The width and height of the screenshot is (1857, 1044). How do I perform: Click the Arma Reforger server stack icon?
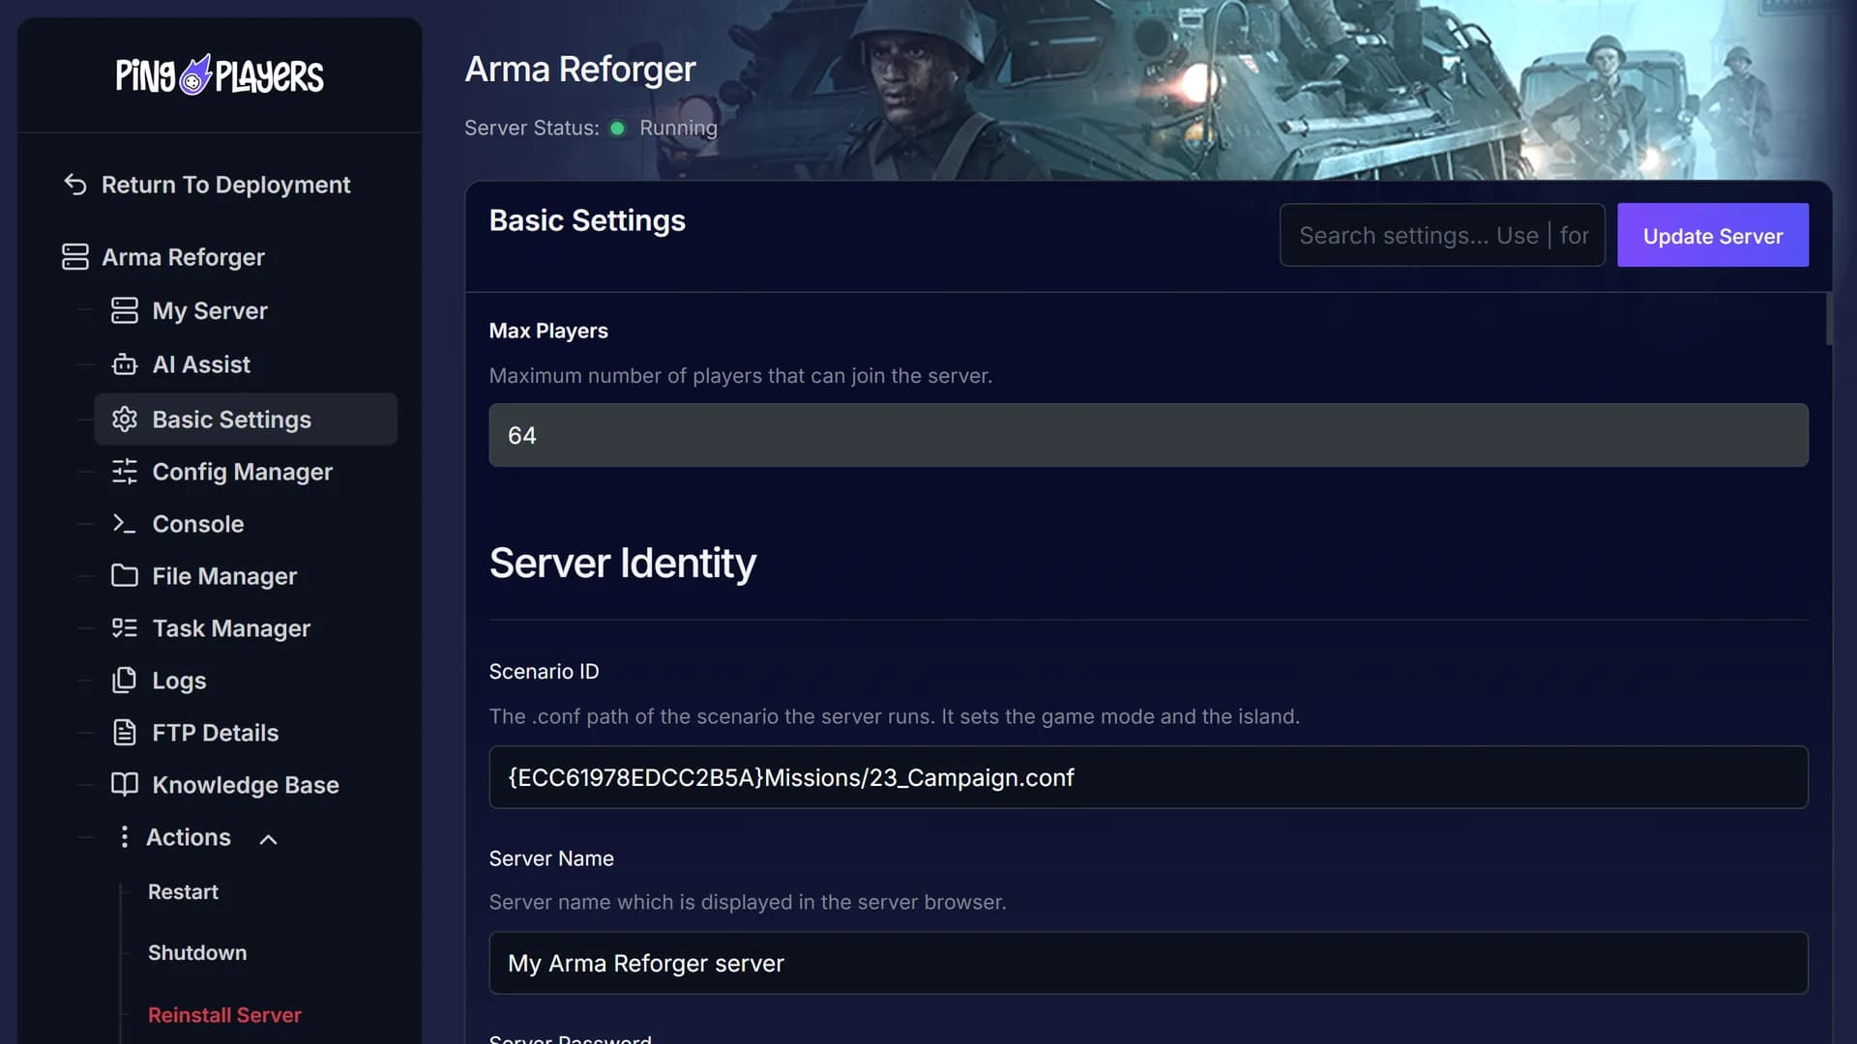(x=75, y=257)
